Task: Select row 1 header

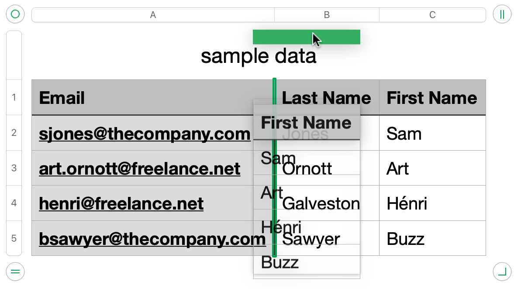Action: click(x=14, y=97)
